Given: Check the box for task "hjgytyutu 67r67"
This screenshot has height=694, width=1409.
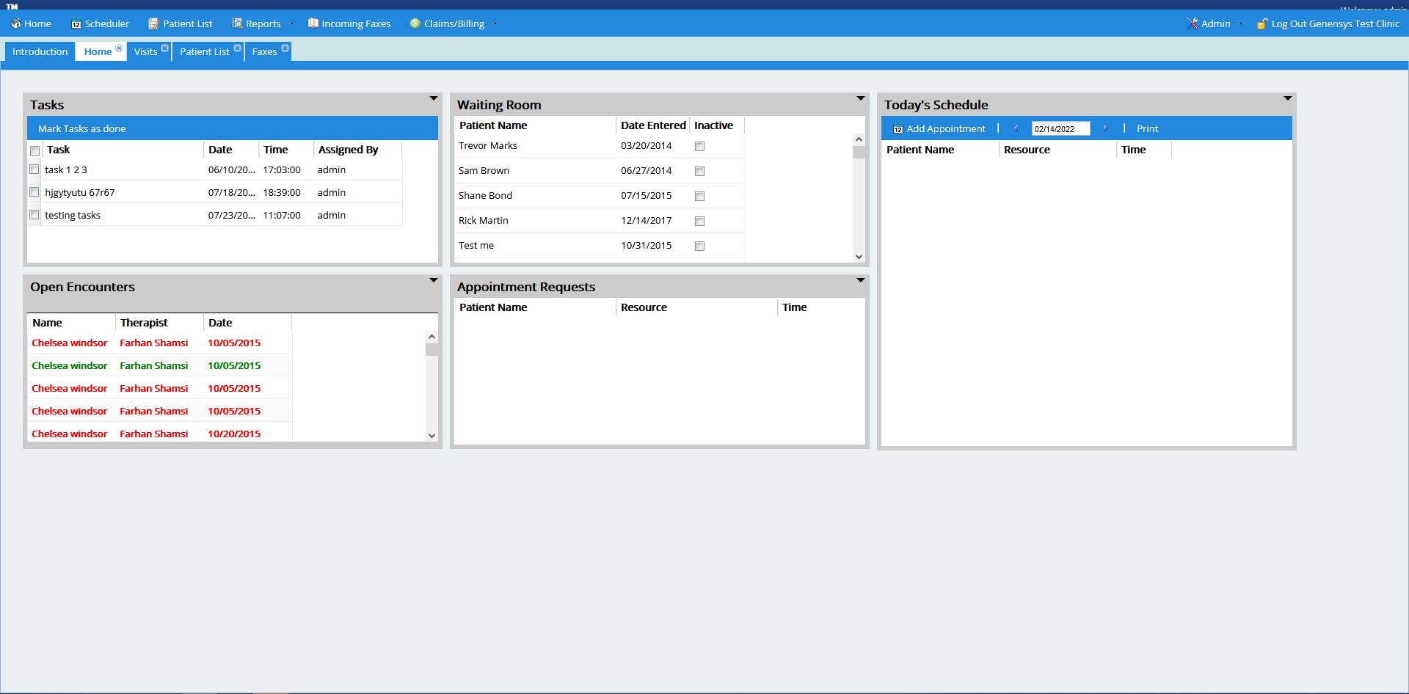Looking at the screenshot, I should [x=34, y=192].
